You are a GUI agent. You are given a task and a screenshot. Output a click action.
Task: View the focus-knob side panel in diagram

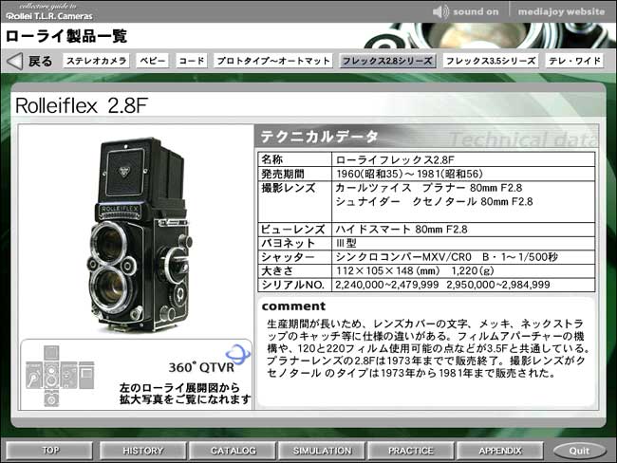click(69, 376)
